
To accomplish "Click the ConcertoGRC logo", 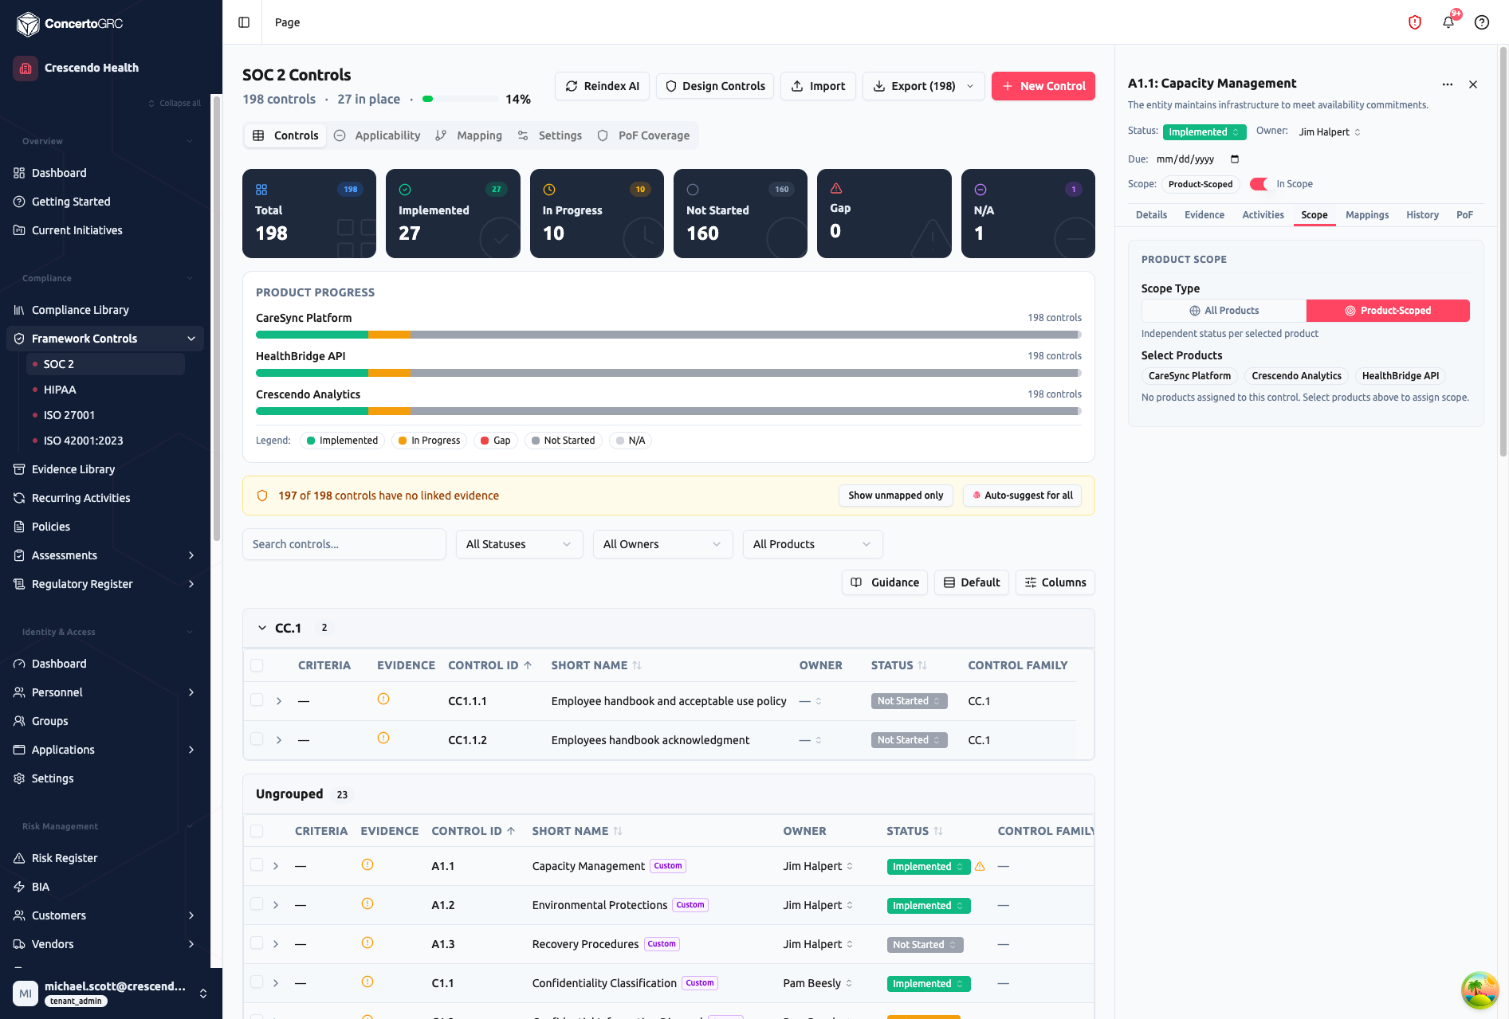I will tap(70, 24).
